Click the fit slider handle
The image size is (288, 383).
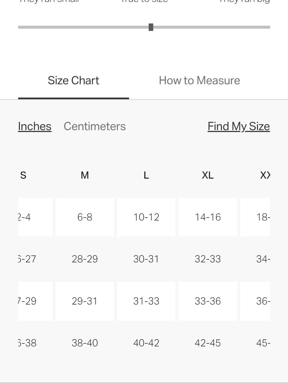click(151, 27)
